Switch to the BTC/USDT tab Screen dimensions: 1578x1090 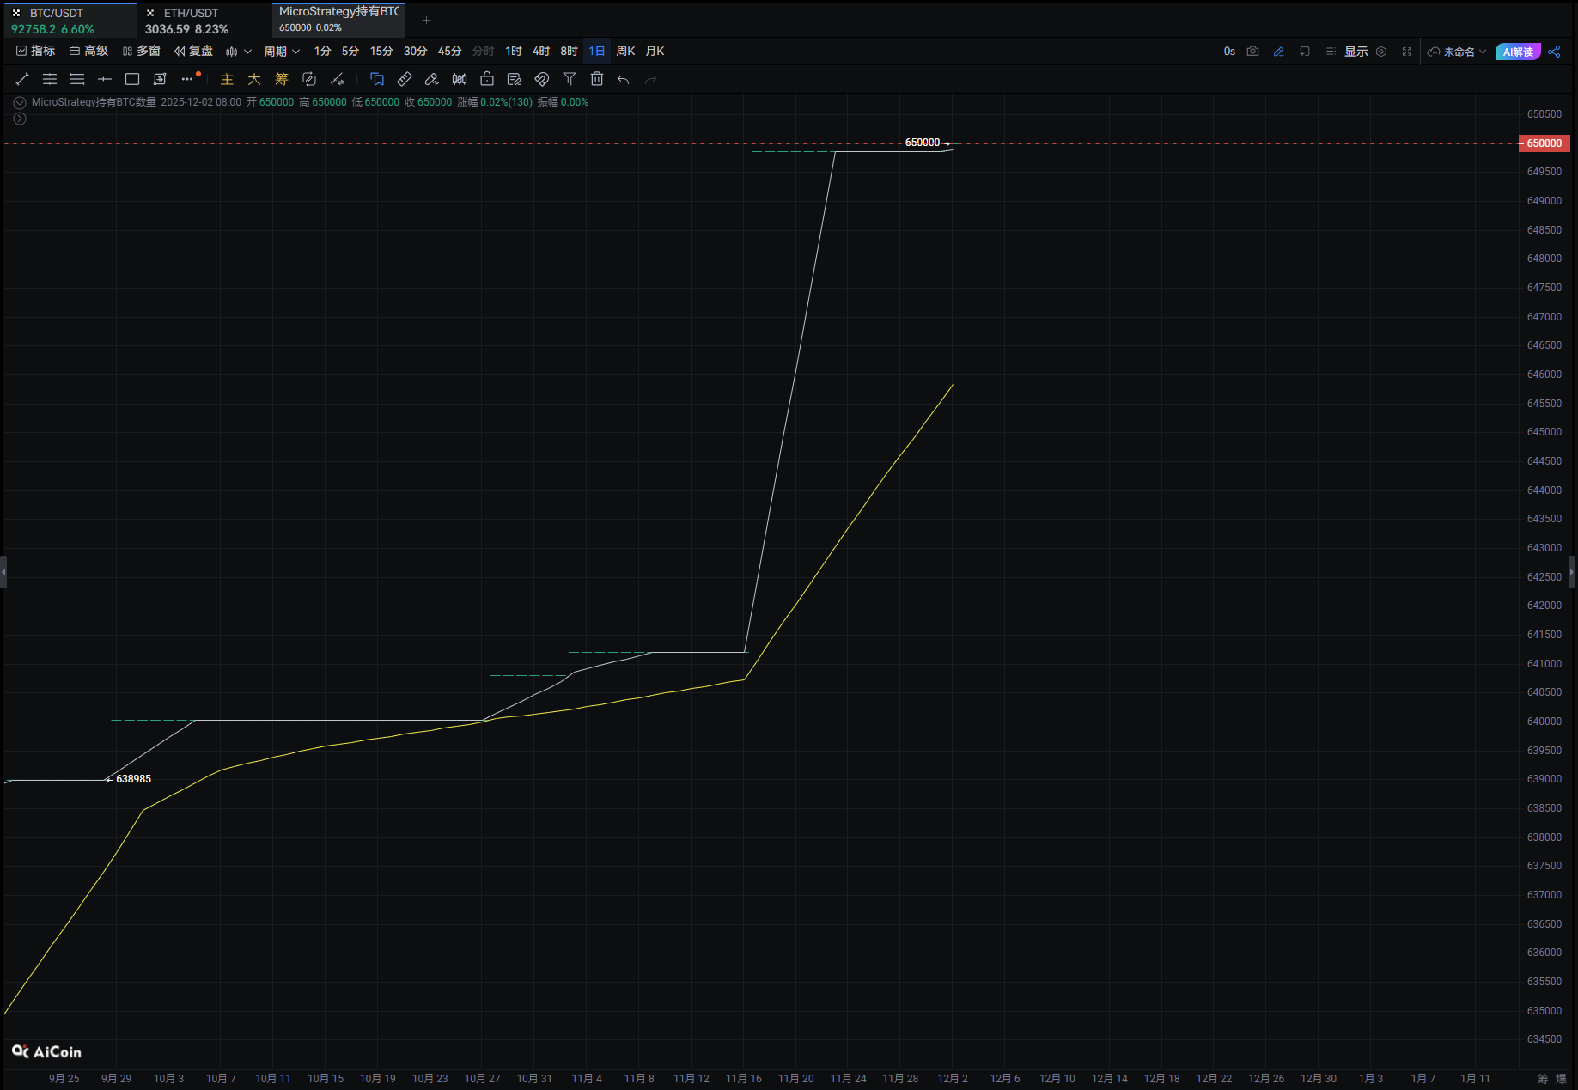pyautogui.click(x=69, y=20)
